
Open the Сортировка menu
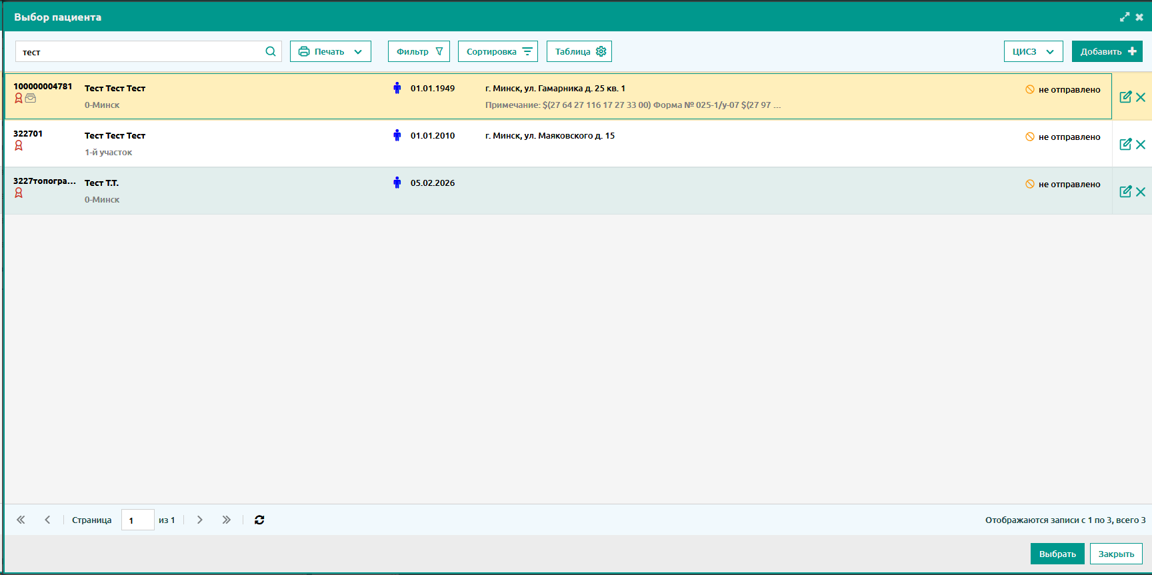pos(498,51)
